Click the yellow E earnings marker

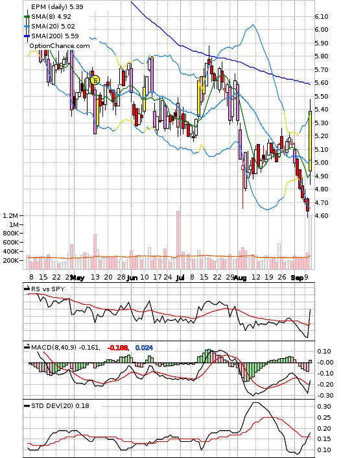(x=95, y=80)
